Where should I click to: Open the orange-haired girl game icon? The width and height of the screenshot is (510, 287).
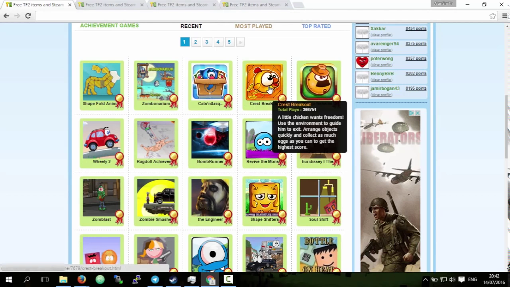156,254
